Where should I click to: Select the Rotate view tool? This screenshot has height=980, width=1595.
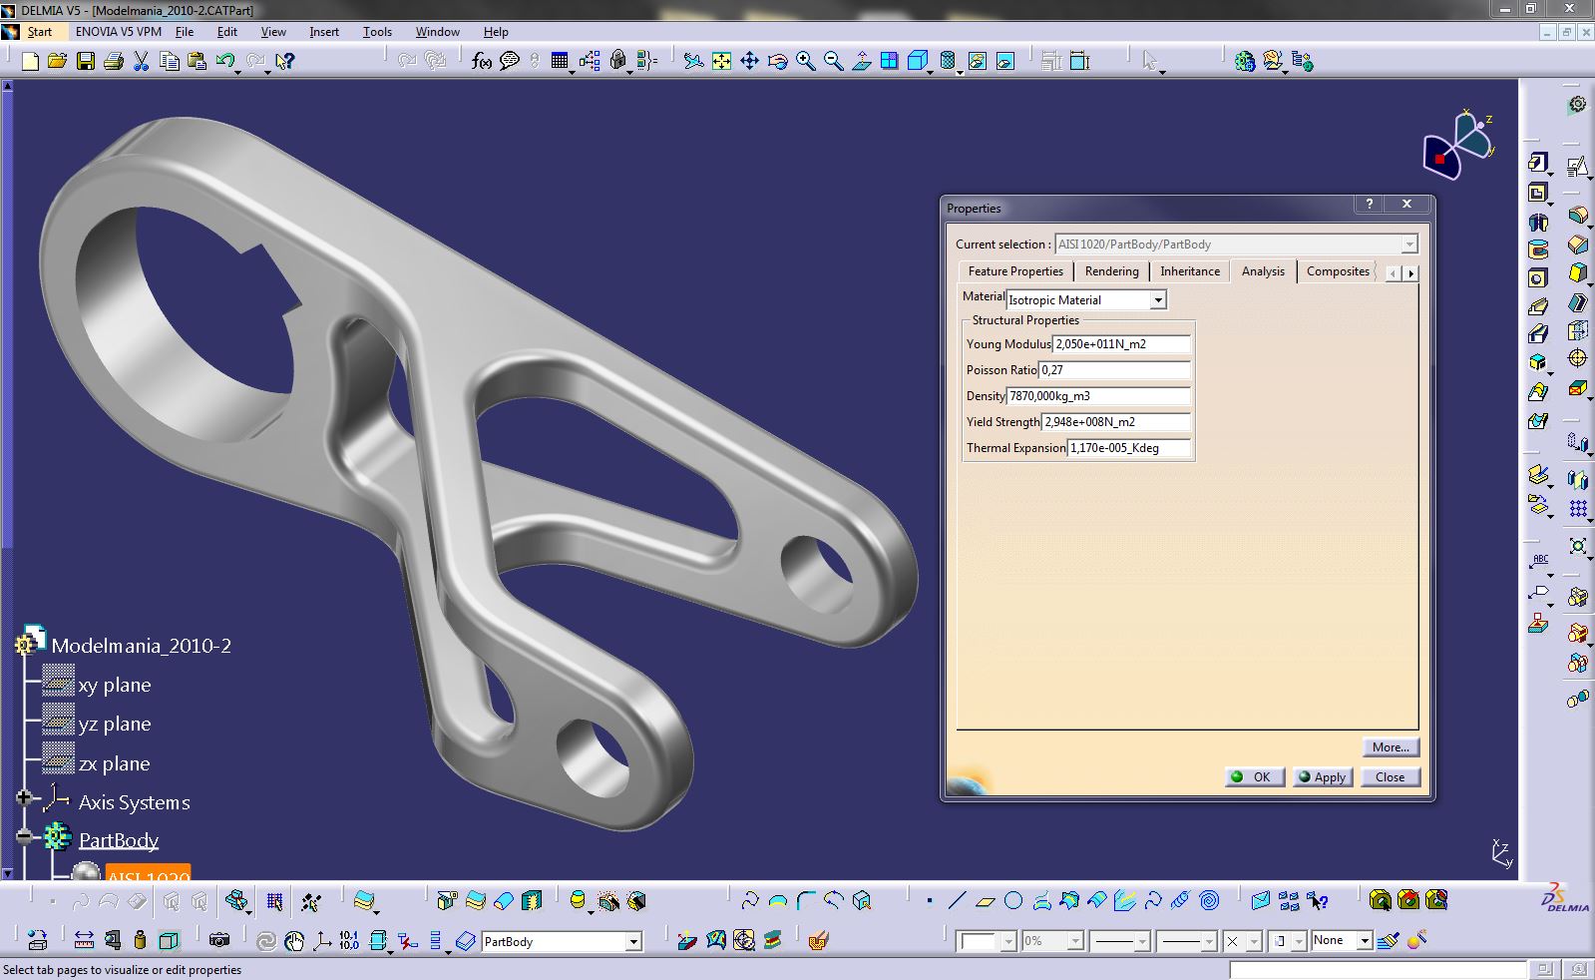[x=778, y=62]
